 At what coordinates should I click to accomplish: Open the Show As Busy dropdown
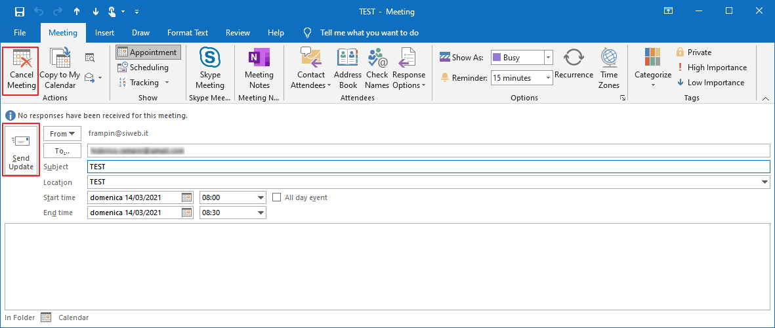point(548,58)
